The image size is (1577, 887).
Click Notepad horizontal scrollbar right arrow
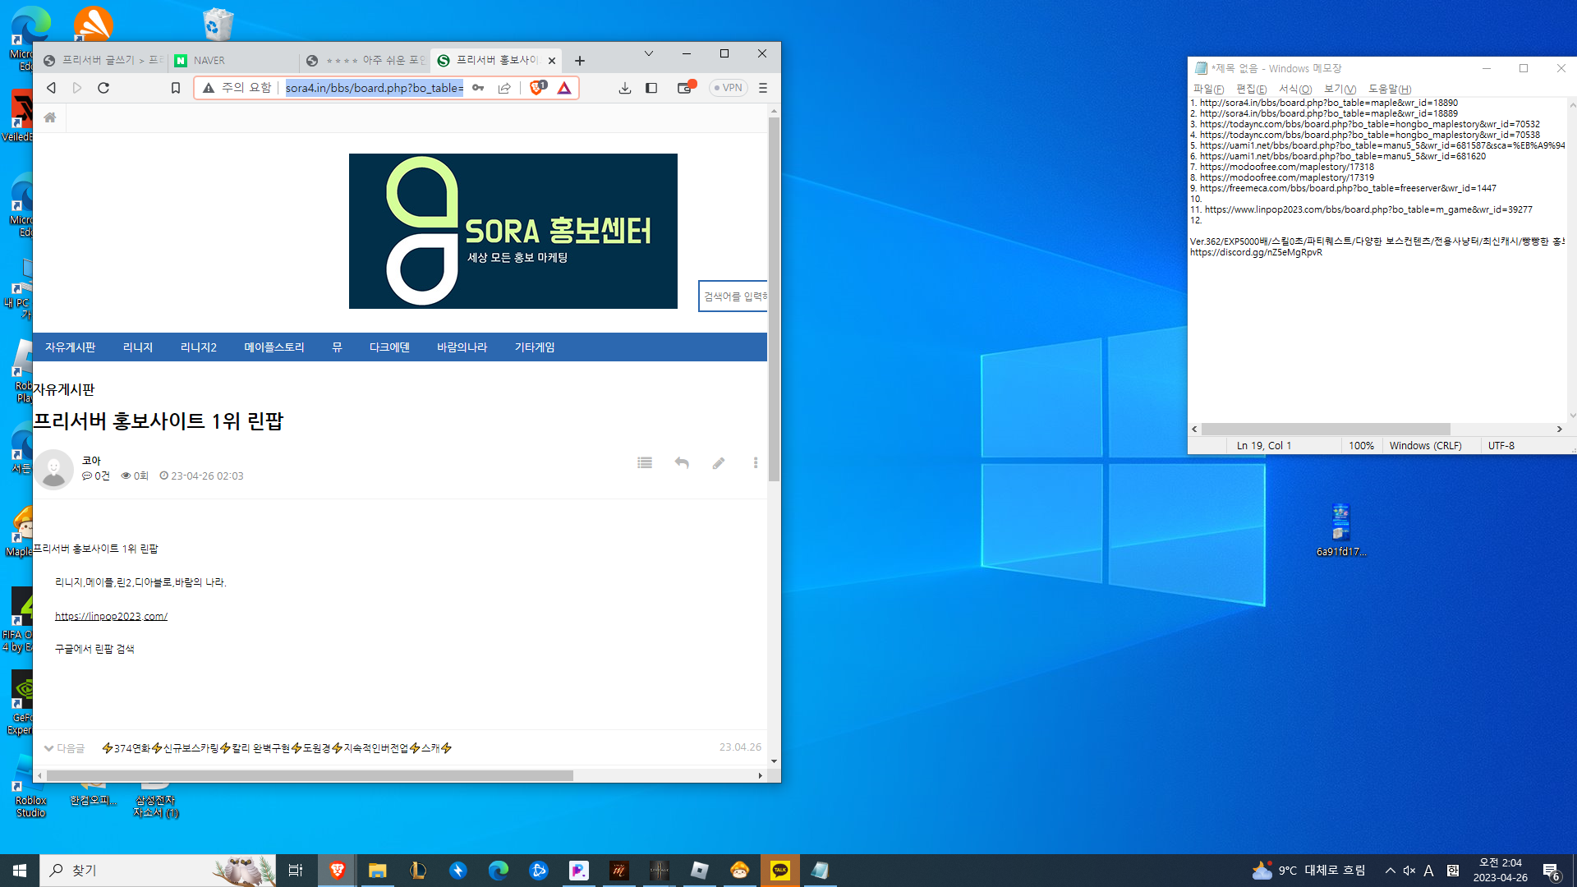[x=1559, y=429]
